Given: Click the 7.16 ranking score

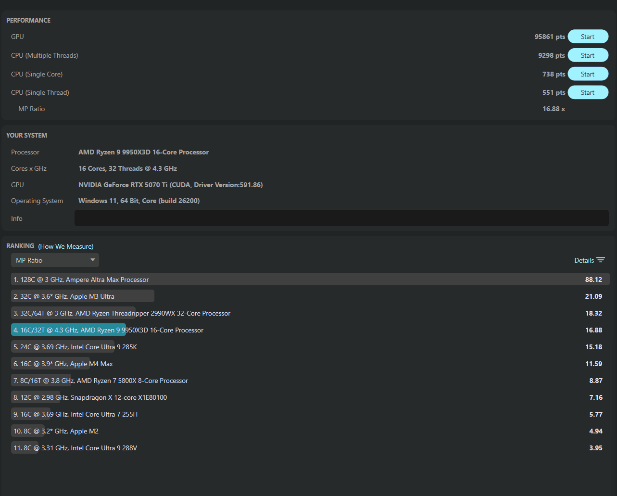Looking at the screenshot, I should tap(596, 397).
